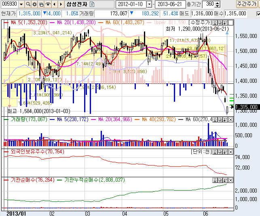The image size is (260, 216).
Task: Click the up-down arrows icon in the price chart panel
Action: pos(226,23)
